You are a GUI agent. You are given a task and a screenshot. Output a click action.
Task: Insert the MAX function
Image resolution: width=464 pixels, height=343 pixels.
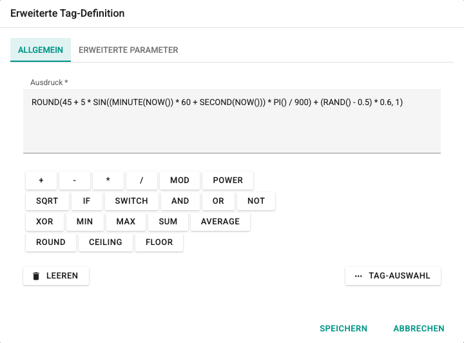coord(126,222)
